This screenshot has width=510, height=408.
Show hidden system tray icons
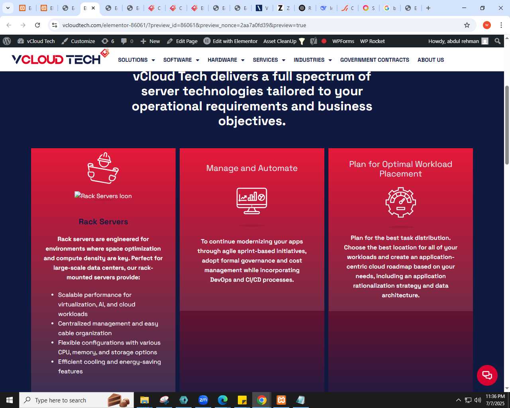pyautogui.click(x=459, y=400)
